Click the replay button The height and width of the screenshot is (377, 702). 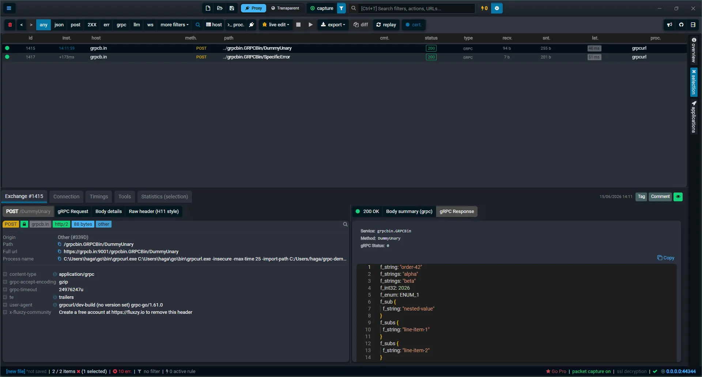(386, 24)
